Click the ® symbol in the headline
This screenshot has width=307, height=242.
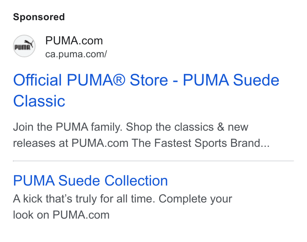[119, 80]
